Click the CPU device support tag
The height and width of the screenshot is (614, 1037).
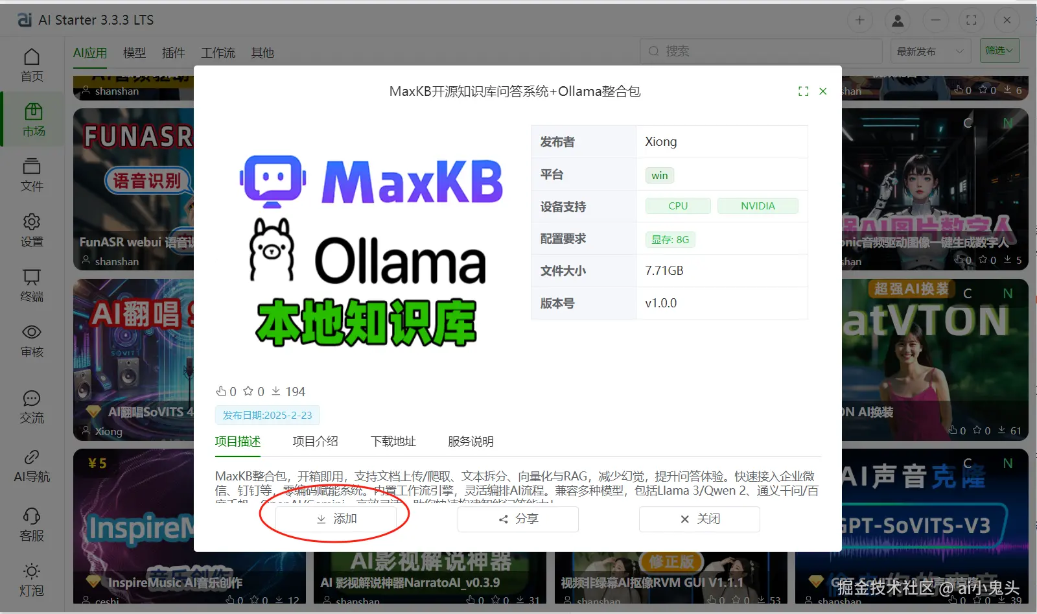coord(678,206)
